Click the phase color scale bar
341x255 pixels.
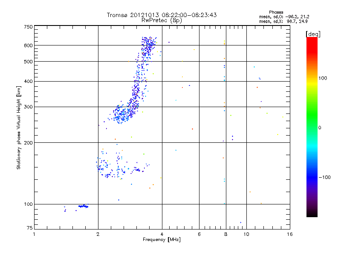[x=312, y=127]
